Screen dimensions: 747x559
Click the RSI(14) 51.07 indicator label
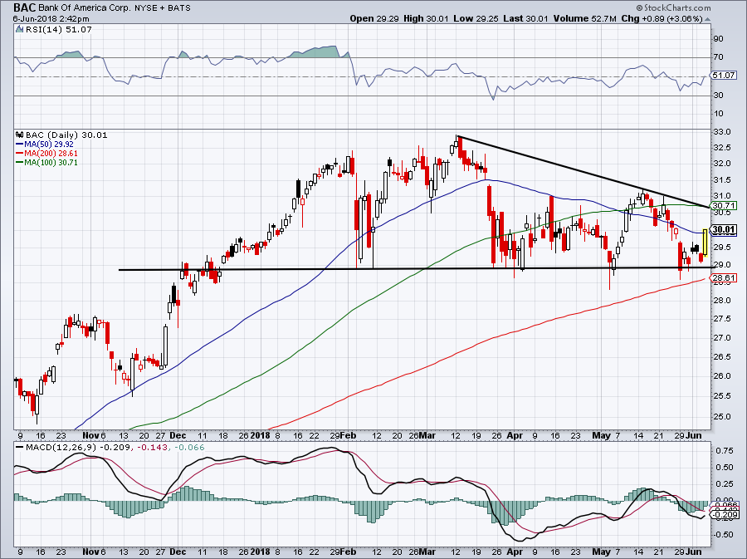tap(59, 29)
